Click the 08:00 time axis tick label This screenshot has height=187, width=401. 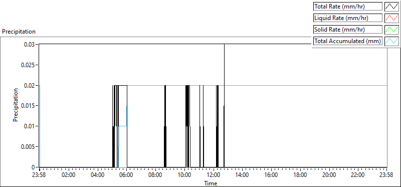(155, 175)
